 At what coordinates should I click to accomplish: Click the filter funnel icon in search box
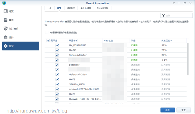163,15
